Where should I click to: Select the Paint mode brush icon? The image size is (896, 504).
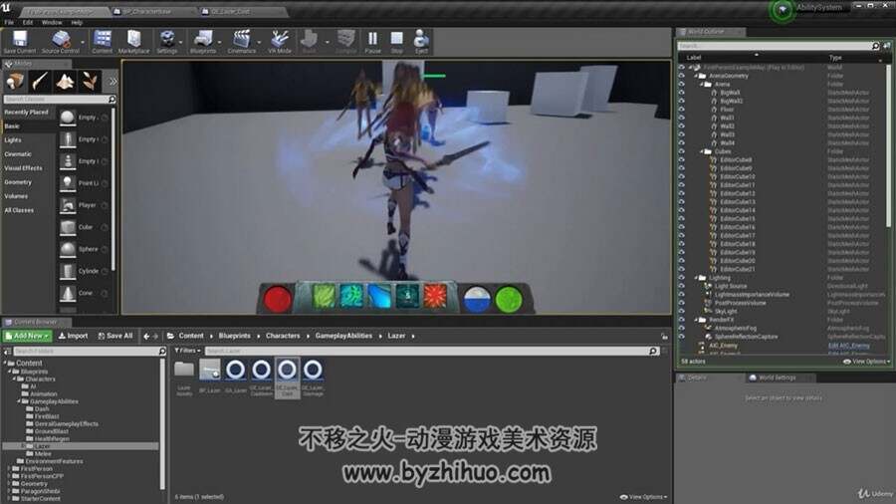click(40, 81)
